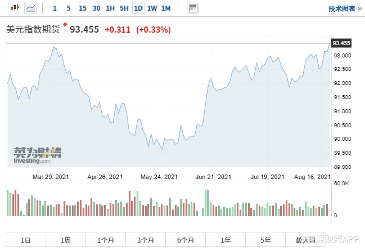The height and width of the screenshot is (250, 365).
Task: Set interval to 30 minutes
Action: tap(96, 8)
